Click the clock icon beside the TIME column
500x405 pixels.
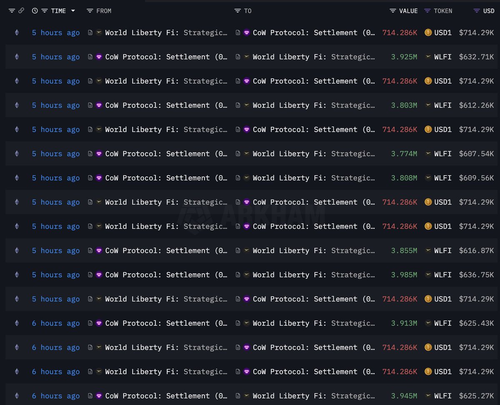point(35,11)
